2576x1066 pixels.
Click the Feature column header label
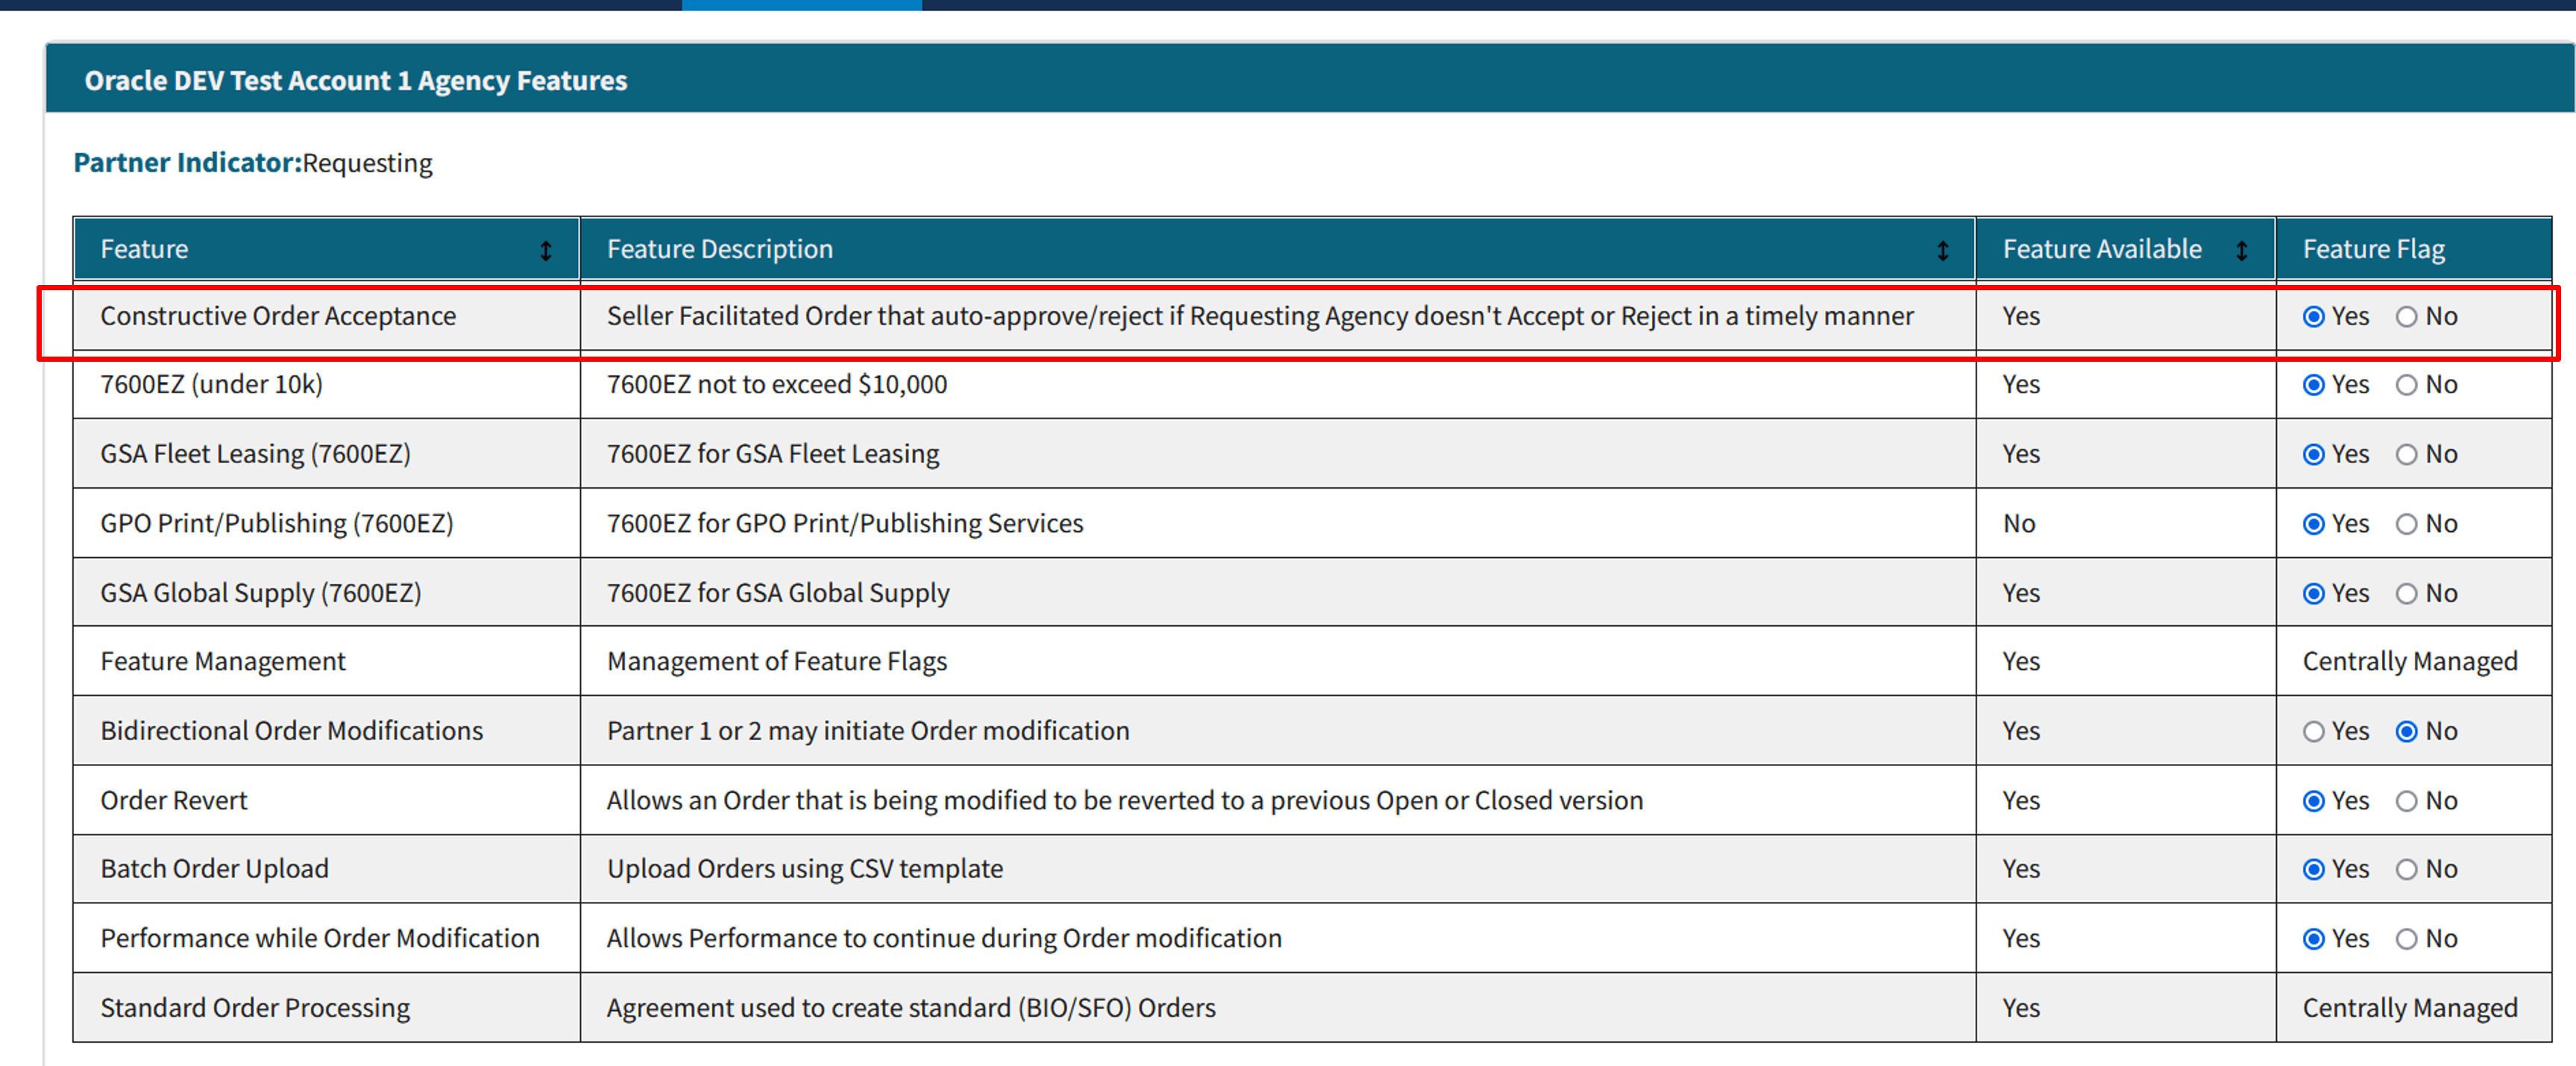pos(143,250)
